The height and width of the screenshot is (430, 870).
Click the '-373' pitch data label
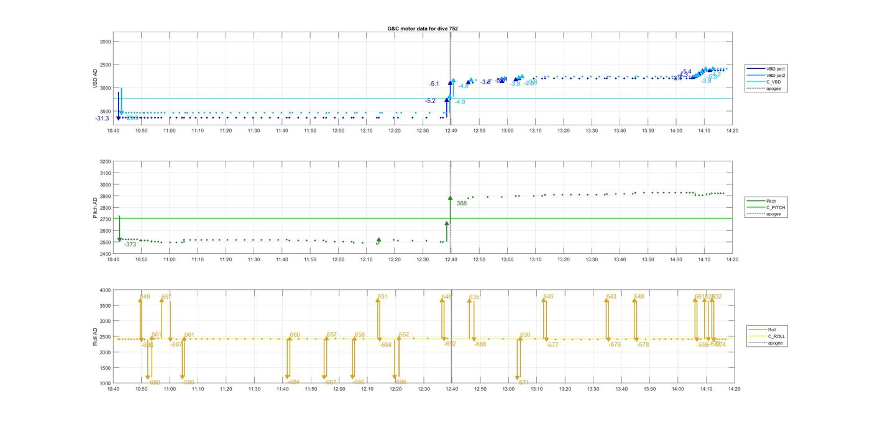click(x=130, y=244)
